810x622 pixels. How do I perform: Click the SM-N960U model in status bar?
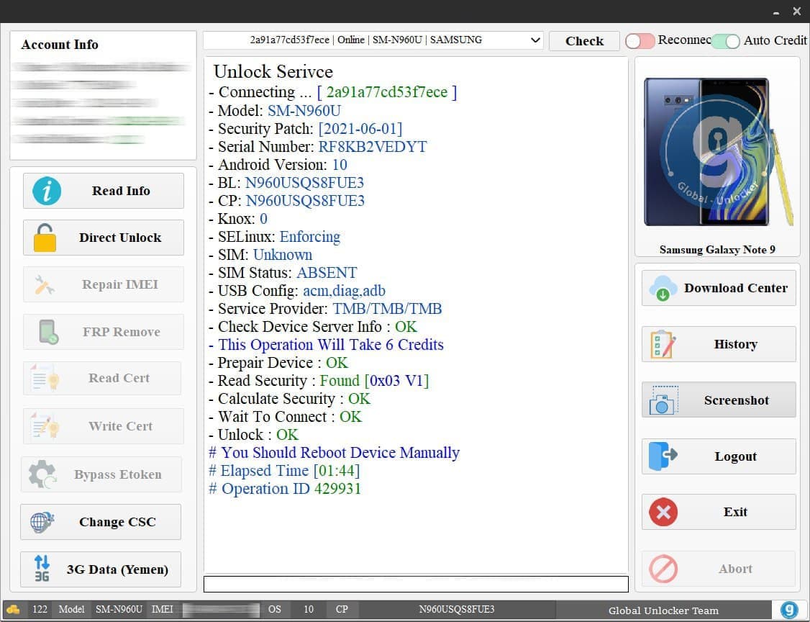pos(119,610)
